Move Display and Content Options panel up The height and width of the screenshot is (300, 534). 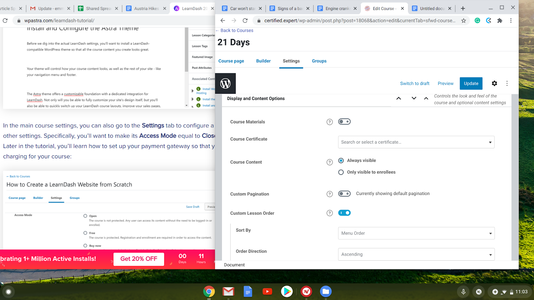(398, 98)
